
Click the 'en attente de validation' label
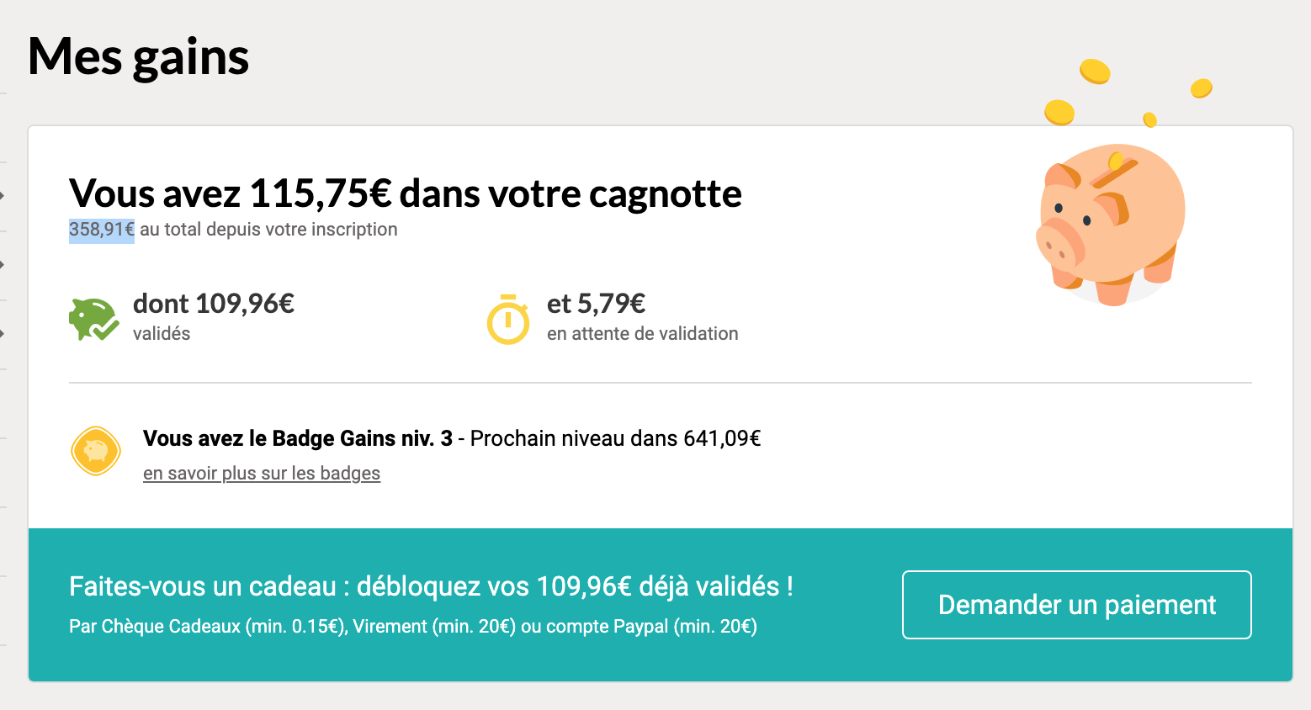[642, 334]
